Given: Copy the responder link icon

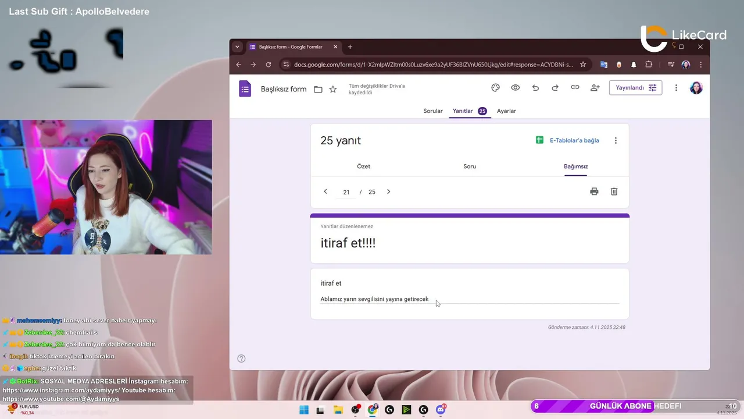Looking at the screenshot, I should (x=575, y=88).
